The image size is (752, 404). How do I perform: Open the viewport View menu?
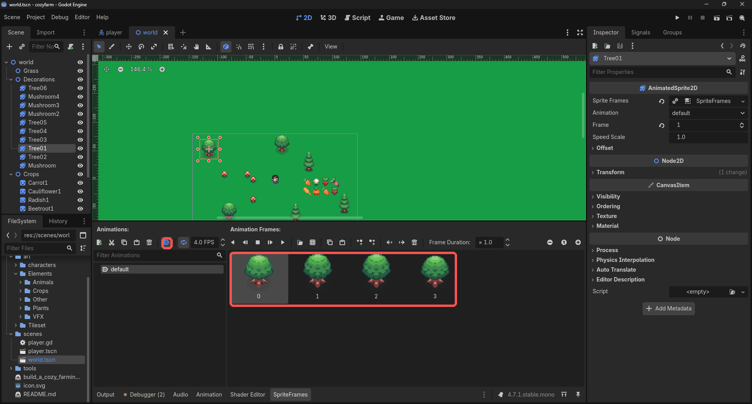[x=331, y=47]
